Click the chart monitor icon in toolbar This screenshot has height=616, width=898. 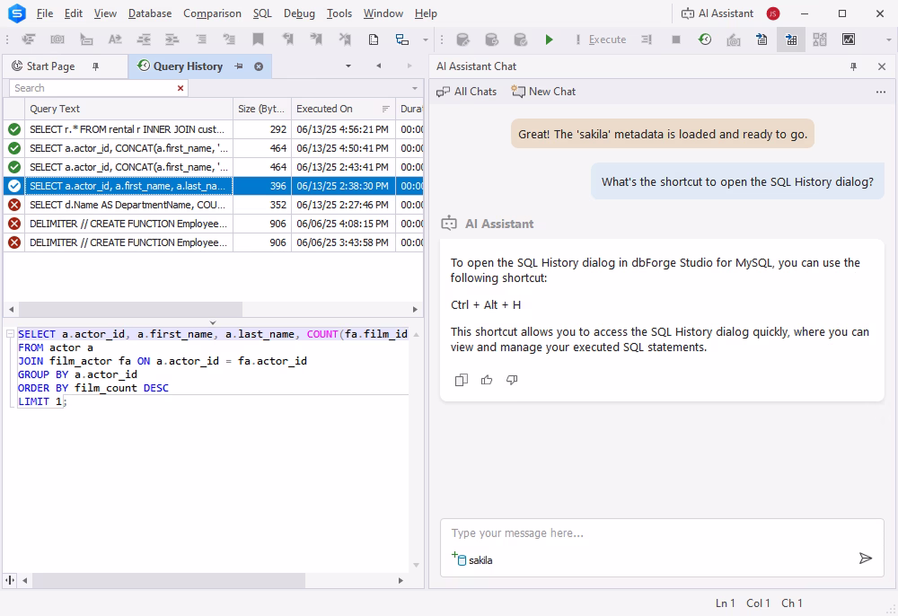(x=849, y=40)
